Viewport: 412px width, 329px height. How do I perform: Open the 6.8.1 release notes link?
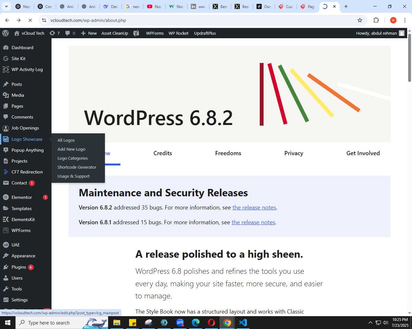coord(253,222)
